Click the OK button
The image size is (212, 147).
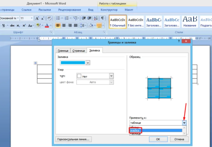158,139
